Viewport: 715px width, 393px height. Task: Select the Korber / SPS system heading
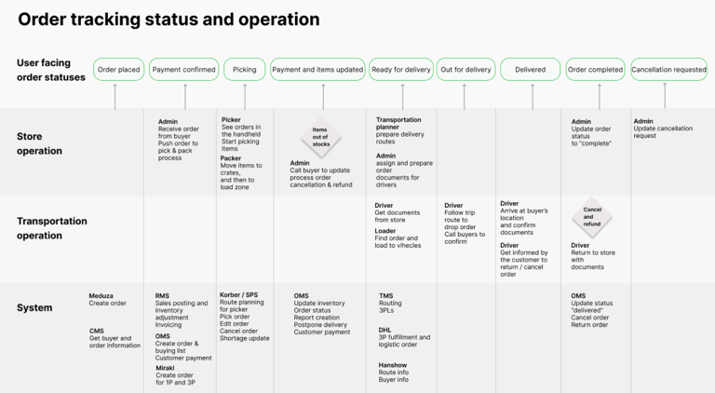pos(238,295)
